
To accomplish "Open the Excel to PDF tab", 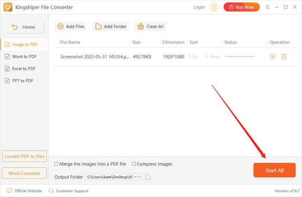I will [24, 69].
